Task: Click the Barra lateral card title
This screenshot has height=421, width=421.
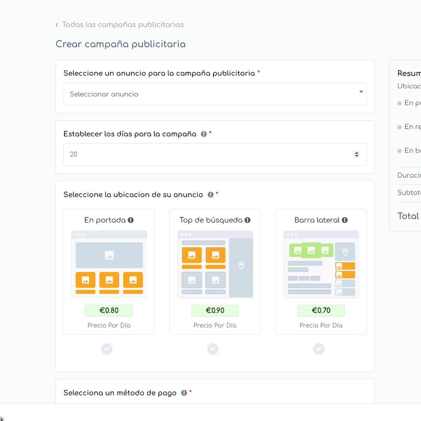Action: pos(317,220)
